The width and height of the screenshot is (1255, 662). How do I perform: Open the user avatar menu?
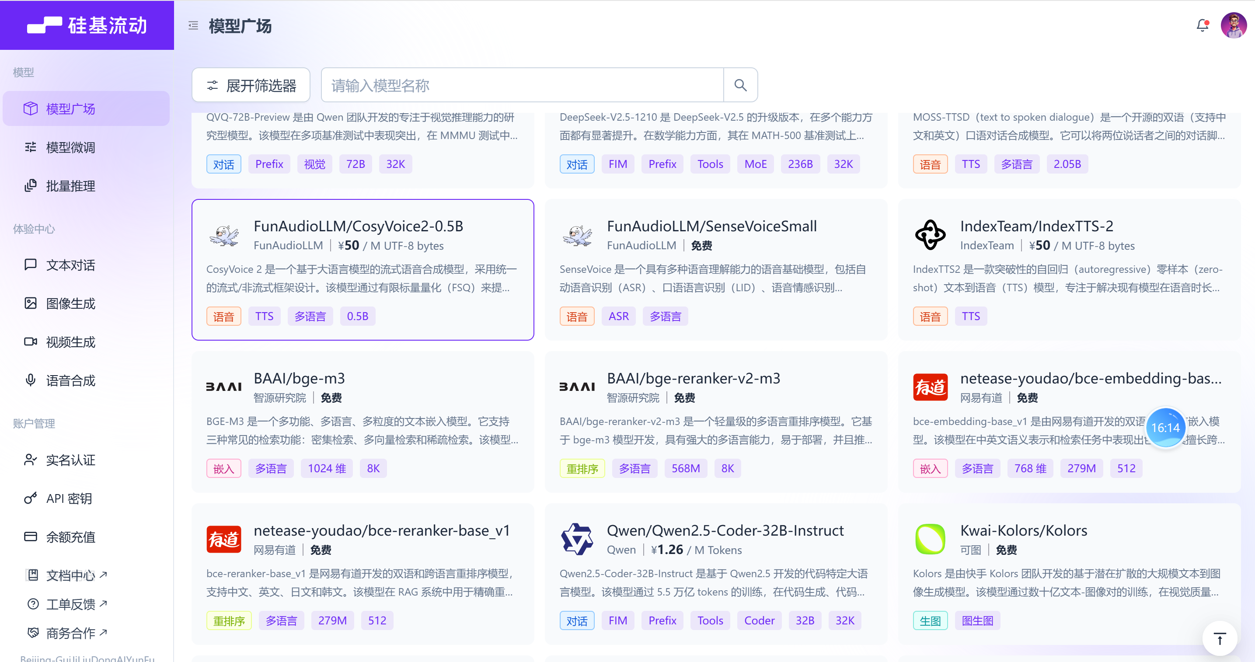point(1233,25)
